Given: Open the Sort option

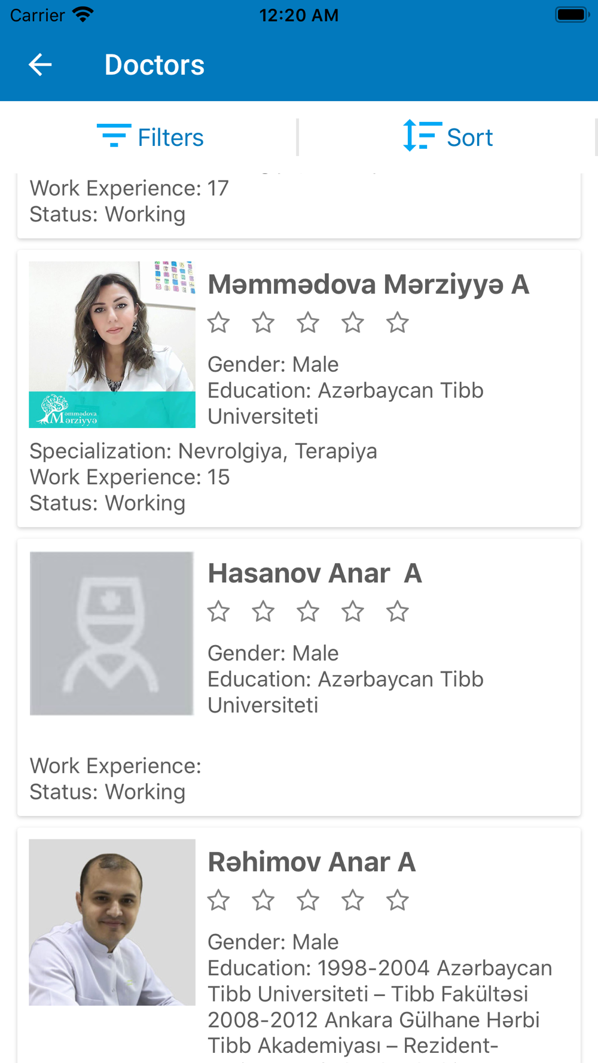Looking at the screenshot, I should [469, 138].
